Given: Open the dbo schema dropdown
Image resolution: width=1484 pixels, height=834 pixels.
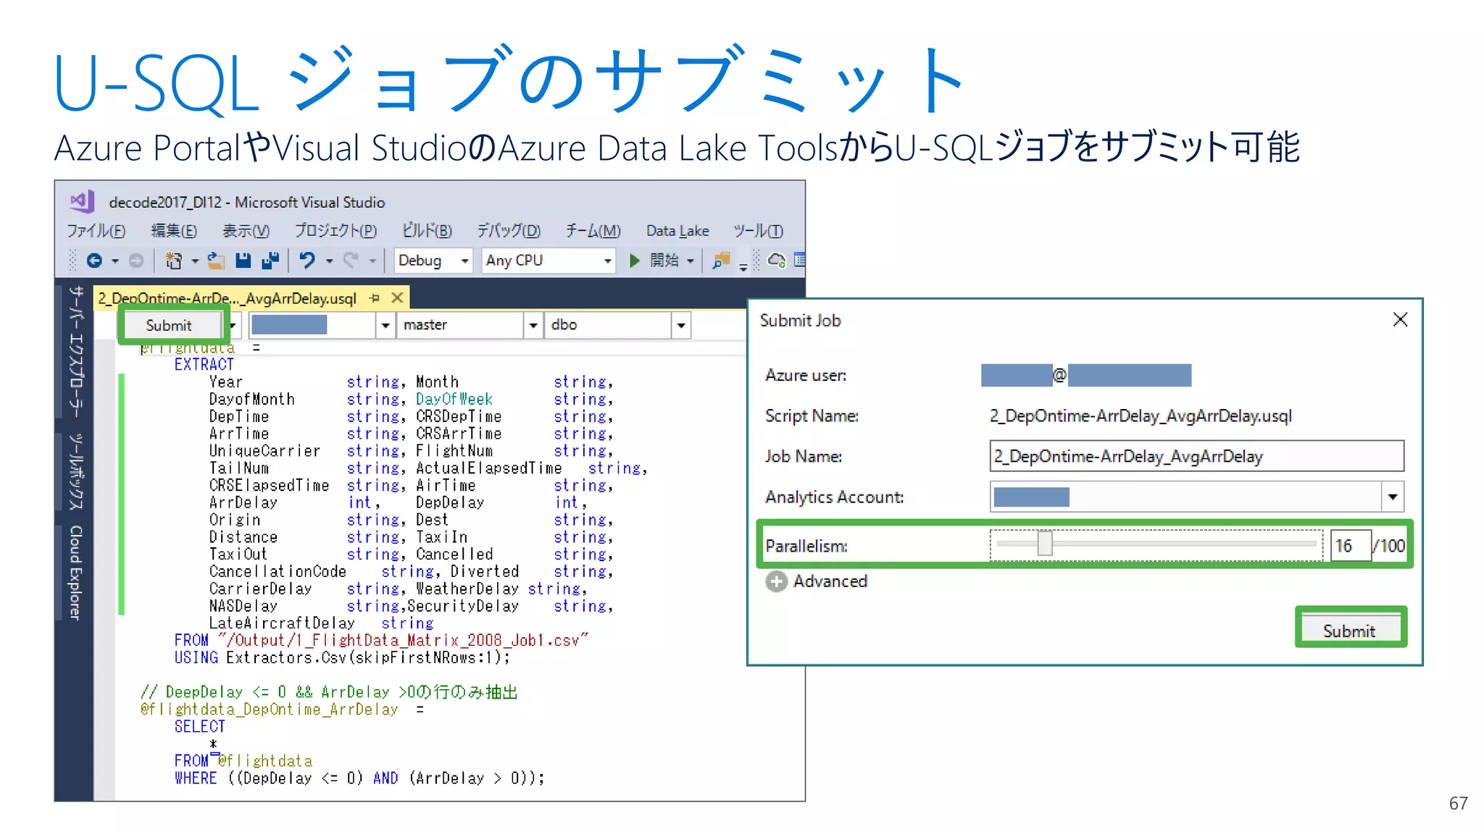Looking at the screenshot, I should pos(681,325).
